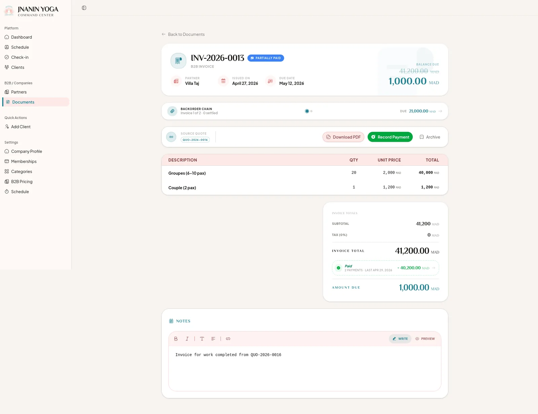Toggle italic formatting in notes
The image size is (538, 414).
187,339
